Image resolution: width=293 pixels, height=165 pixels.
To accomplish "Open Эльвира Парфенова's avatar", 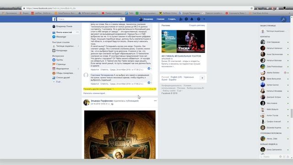I will pos(87,102).
